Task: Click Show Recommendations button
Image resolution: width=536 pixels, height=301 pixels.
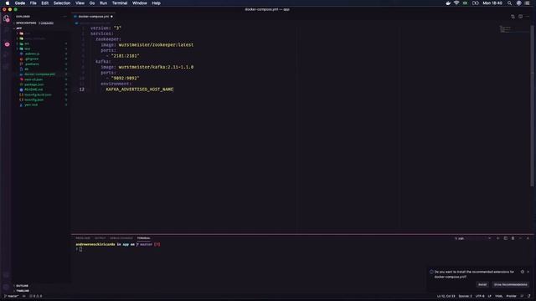Action: click(x=510, y=284)
